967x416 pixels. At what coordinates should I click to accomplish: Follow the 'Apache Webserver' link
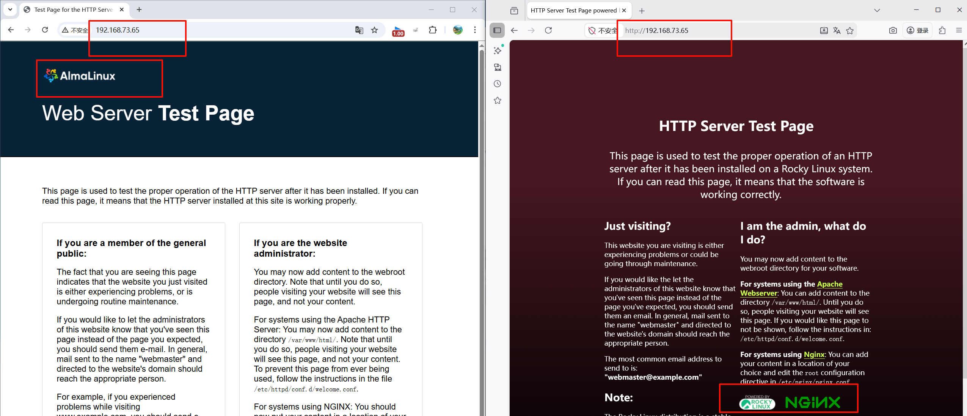(x=830, y=284)
